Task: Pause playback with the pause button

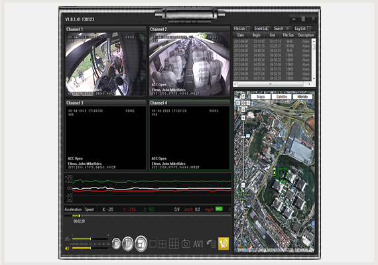Action: (128, 244)
